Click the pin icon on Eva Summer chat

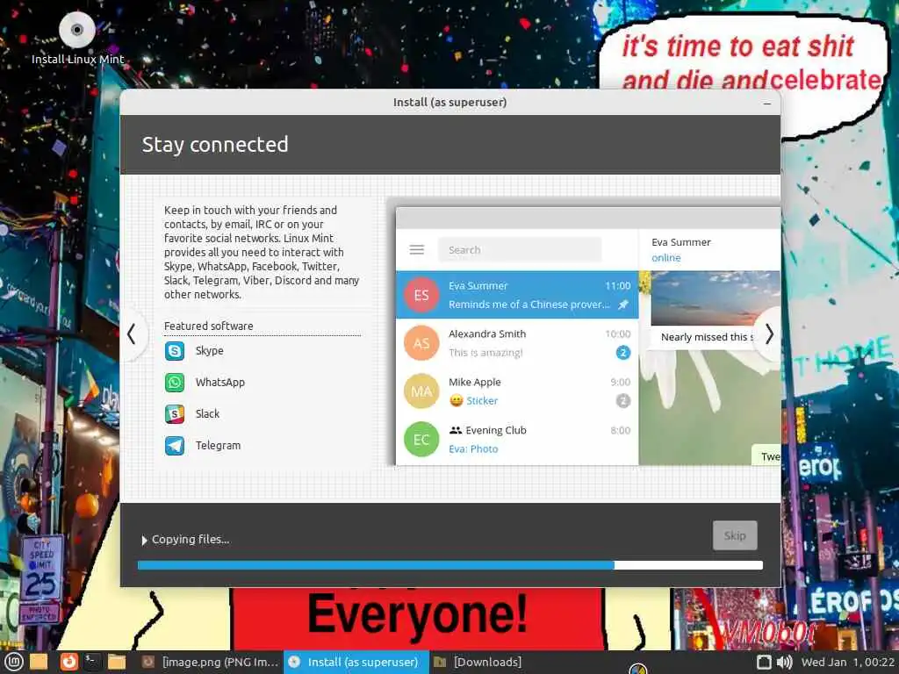(623, 305)
